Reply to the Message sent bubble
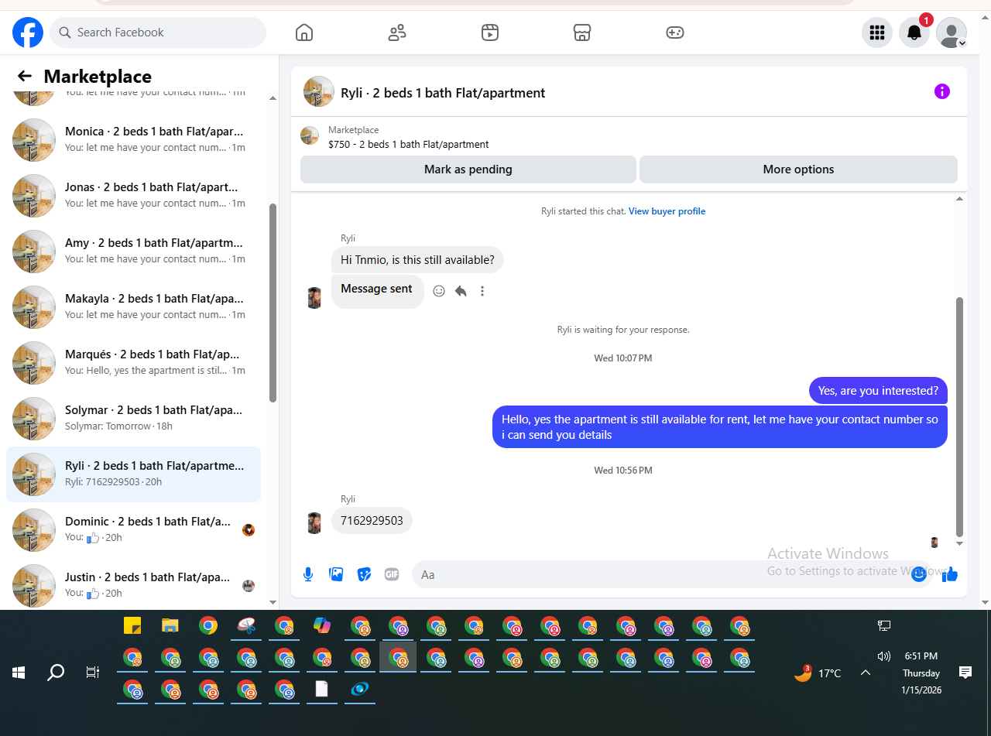The image size is (991, 736). click(461, 291)
